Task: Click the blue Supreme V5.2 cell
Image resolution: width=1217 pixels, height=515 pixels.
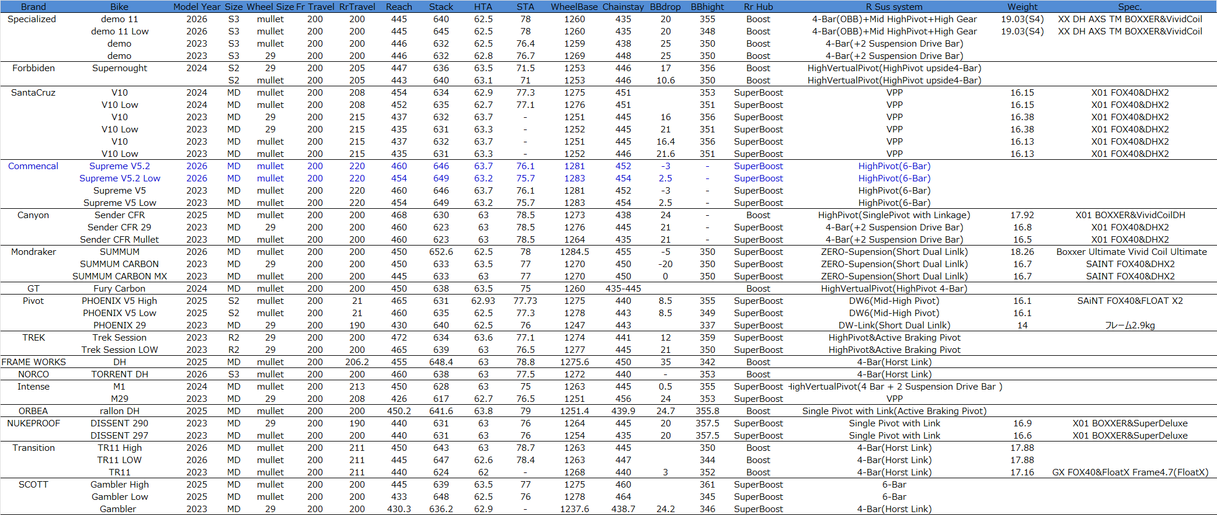Action: [x=119, y=166]
